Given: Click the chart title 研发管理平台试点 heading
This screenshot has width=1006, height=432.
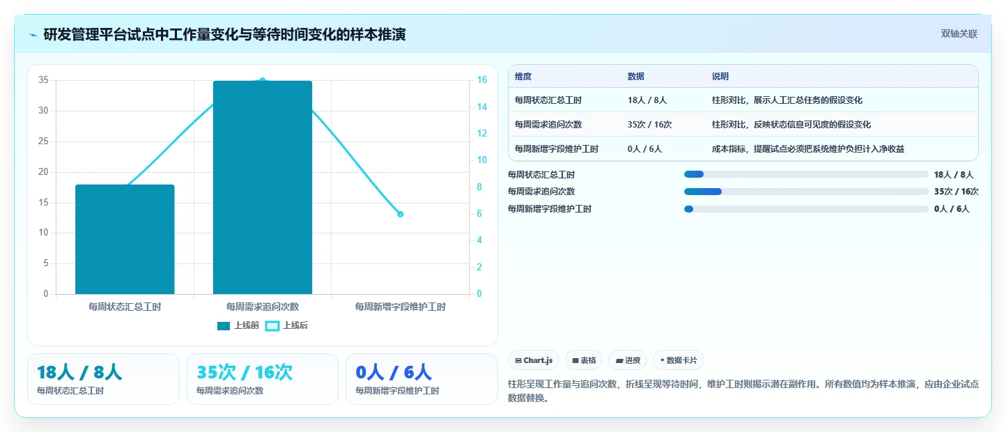Looking at the screenshot, I should pyautogui.click(x=225, y=35).
